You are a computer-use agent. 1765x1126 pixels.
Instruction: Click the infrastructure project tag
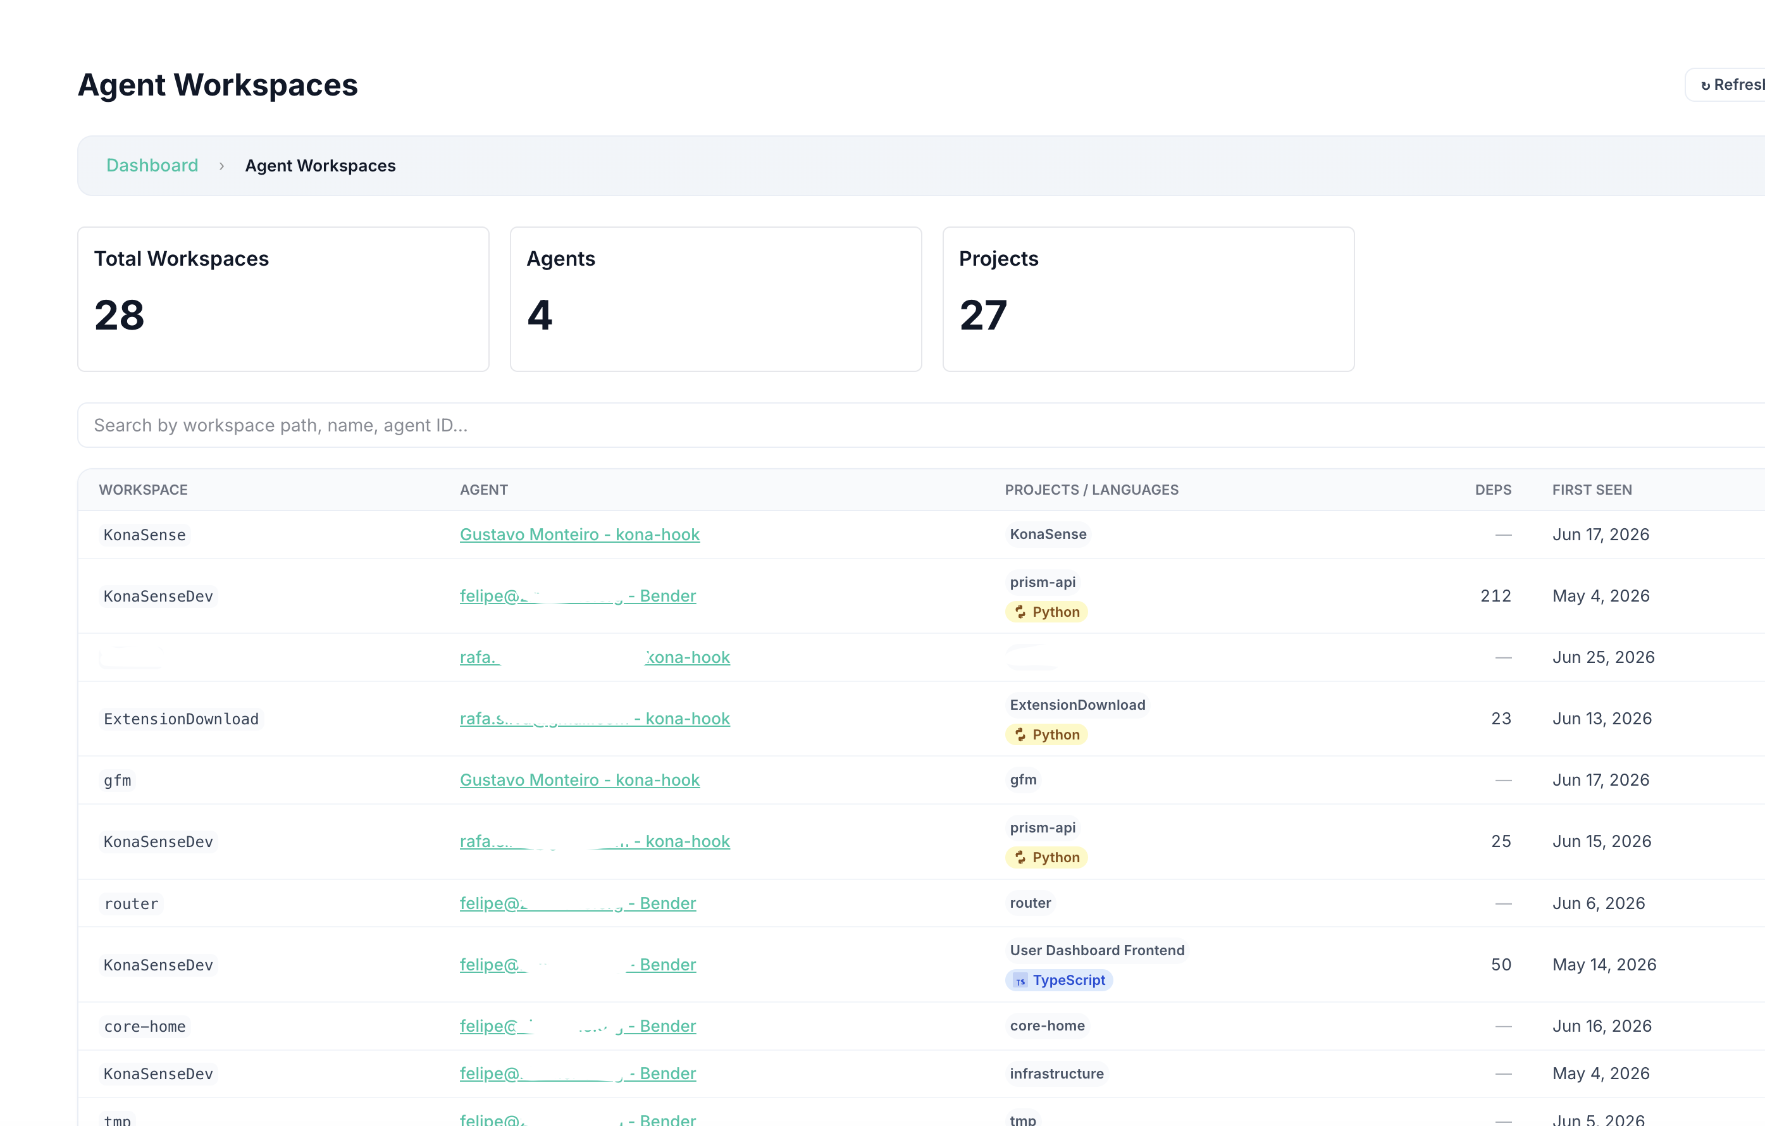point(1057,1073)
